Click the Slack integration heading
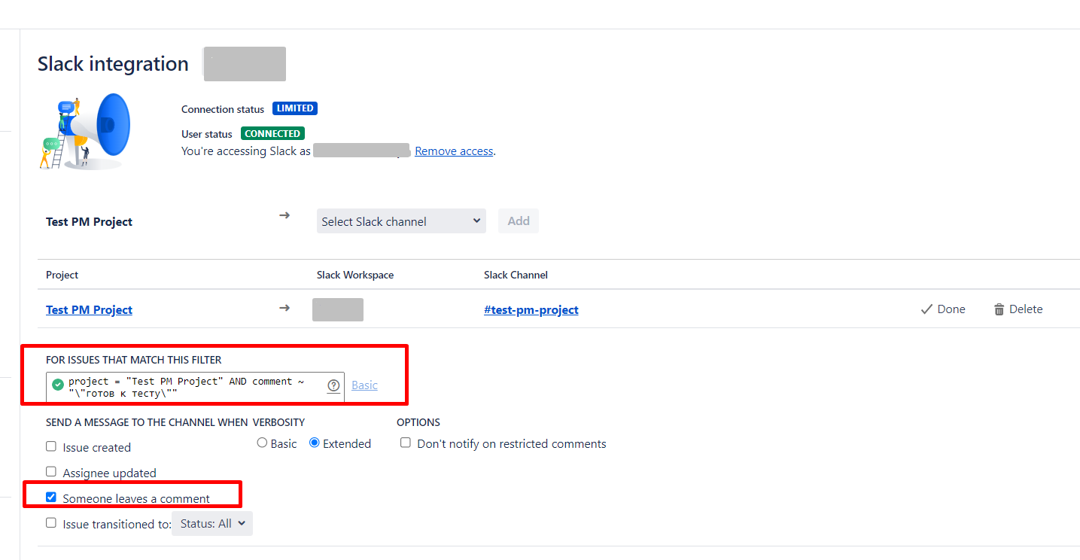This screenshot has height=560, width=1080. [113, 64]
